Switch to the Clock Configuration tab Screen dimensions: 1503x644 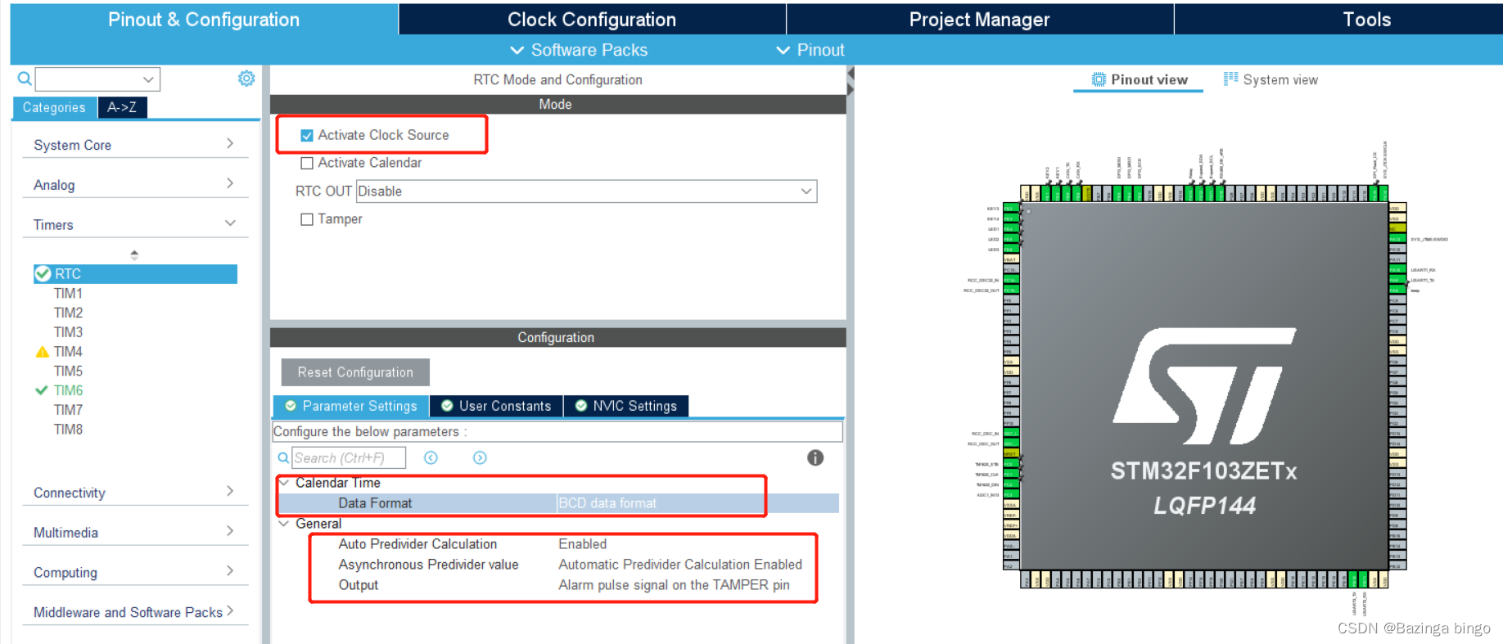(592, 19)
